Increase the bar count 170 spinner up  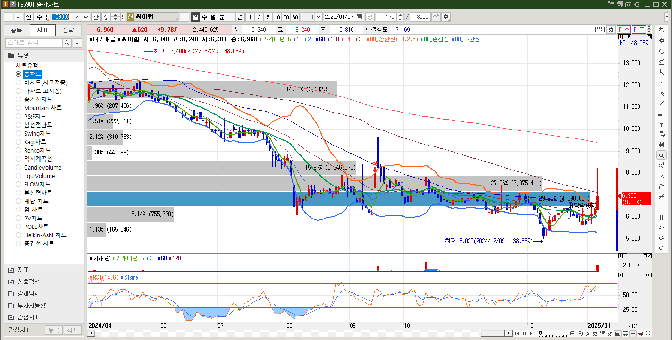400,15
